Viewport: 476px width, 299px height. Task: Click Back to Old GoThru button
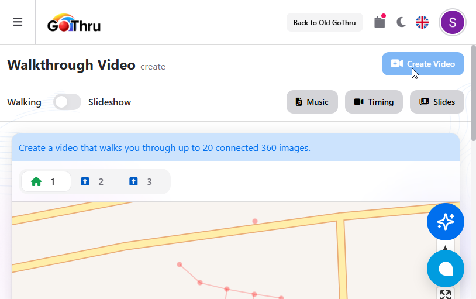(x=325, y=22)
